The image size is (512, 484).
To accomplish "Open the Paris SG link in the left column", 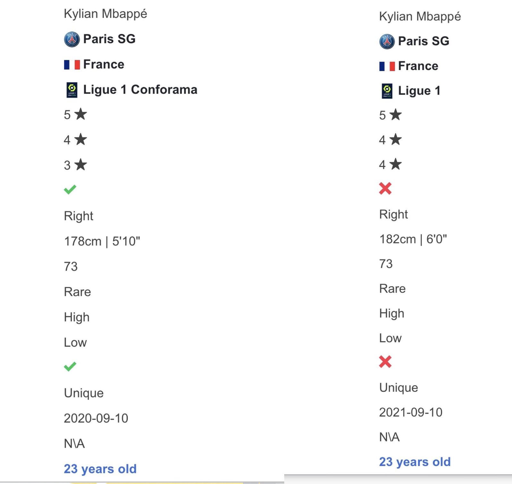I will click(x=109, y=39).
